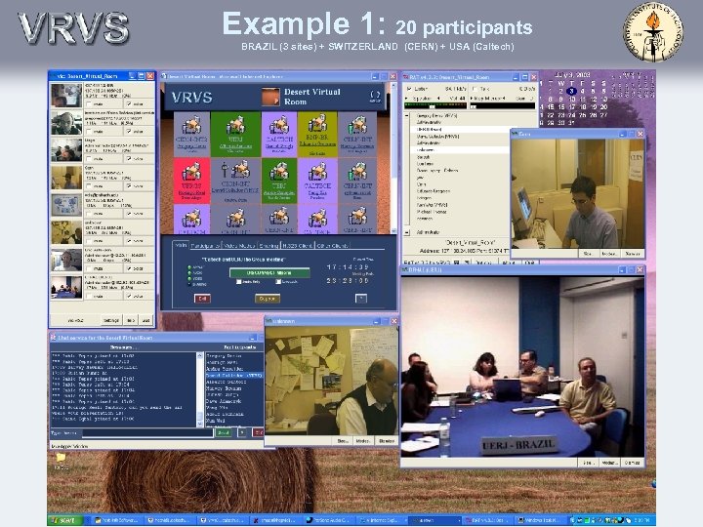Collapse the Admin Audio tree node in RAT
Image resolution: width=703 pixels, height=527 pixels.
click(x=407, y=232)
